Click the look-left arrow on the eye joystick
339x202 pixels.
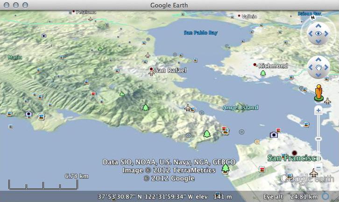[x=311, y=34]
